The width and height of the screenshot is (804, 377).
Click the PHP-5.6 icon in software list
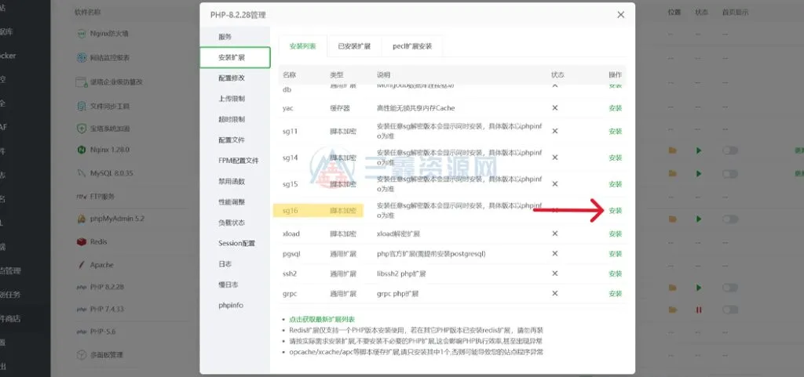(x=81, y=332)
